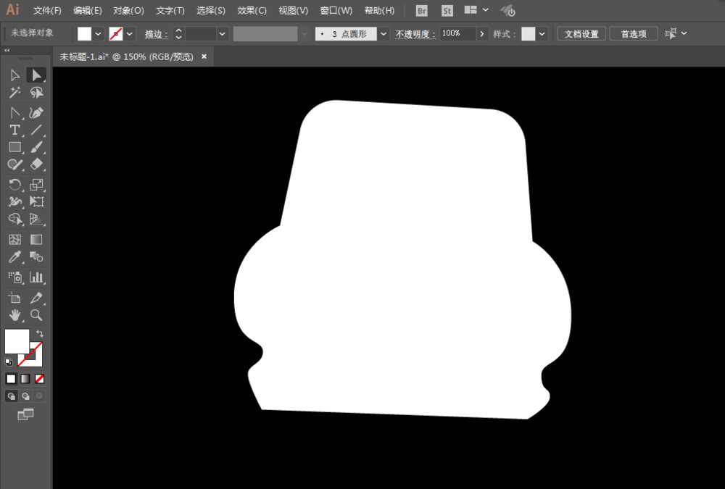Open Adobe Bridge with the Br icon
Viewport: 725px width, 489px height.
pos(422,11)
